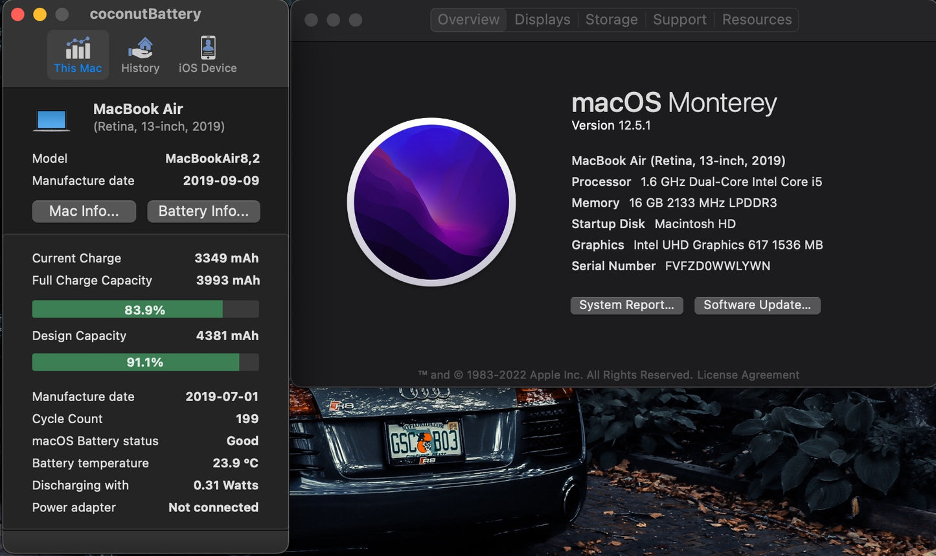Click the coconutBattery window title
The width and height of the screenshot is (936, 556).
click(x=144, y=13)
